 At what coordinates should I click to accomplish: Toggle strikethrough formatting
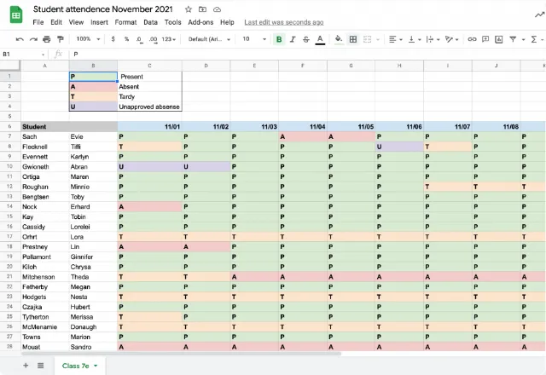click(305, 39)
